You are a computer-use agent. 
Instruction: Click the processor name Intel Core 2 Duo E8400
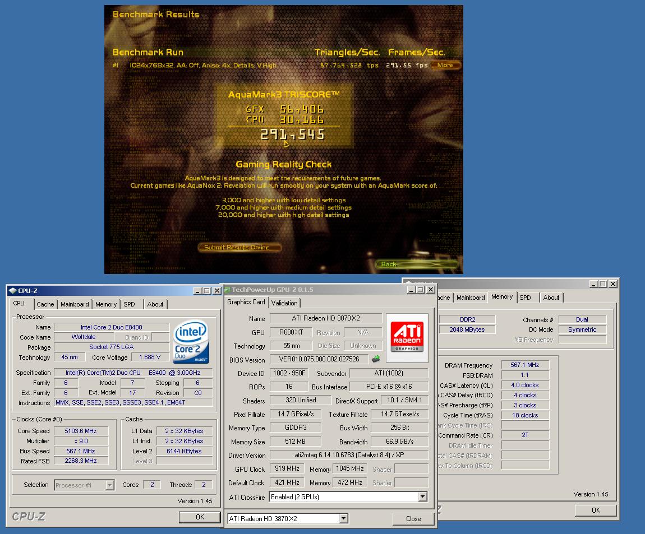(112, 327)
